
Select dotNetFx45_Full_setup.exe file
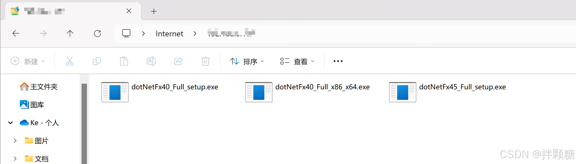[448, 92]
